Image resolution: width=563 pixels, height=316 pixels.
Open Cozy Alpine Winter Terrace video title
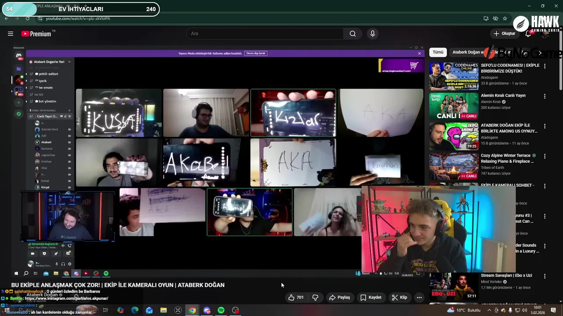(508, 158)
